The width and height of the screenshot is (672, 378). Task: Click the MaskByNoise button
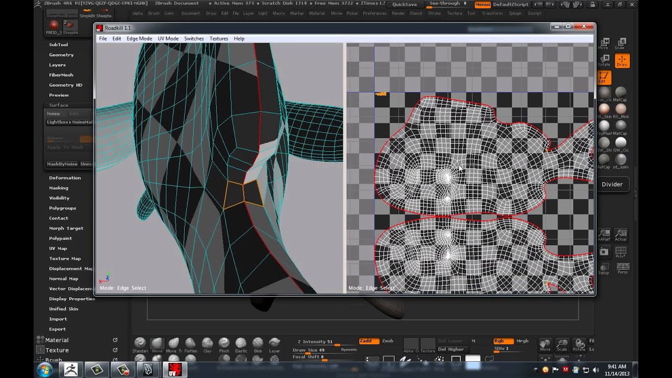[x=62, y=164]
